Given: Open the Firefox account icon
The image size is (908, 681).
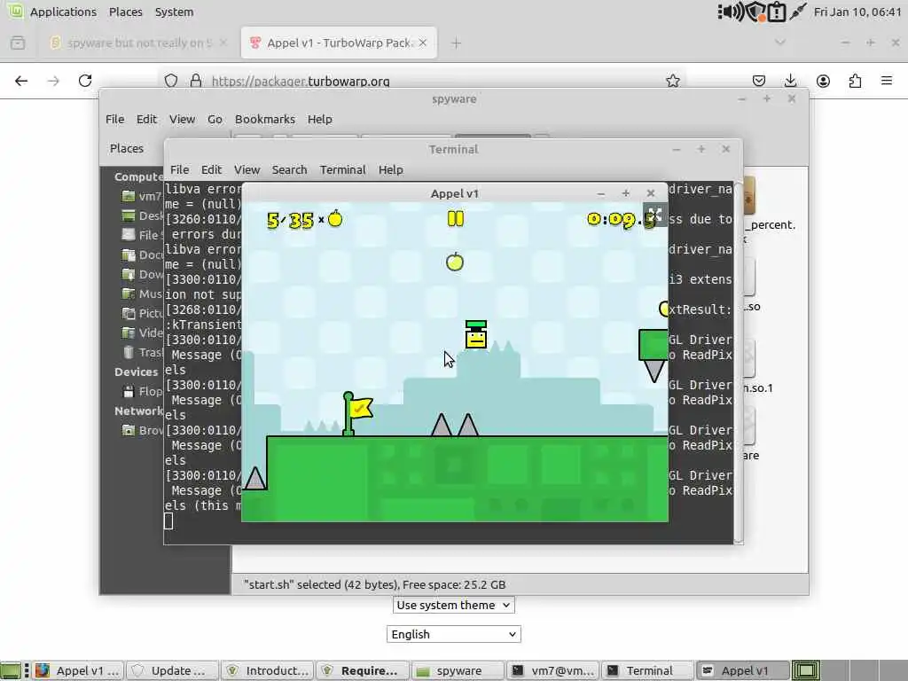Looking at the screenshot, I should (x=823, y=81).
